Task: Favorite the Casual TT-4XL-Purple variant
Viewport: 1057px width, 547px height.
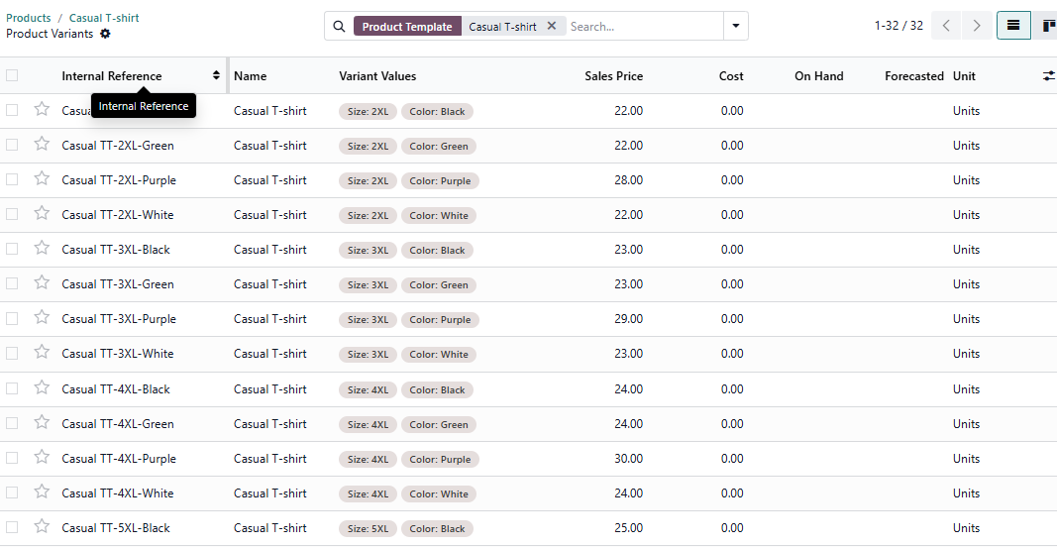Action: click(x=42, y=458)
